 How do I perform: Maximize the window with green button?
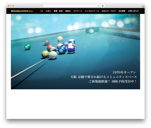(x=13, y=6)
